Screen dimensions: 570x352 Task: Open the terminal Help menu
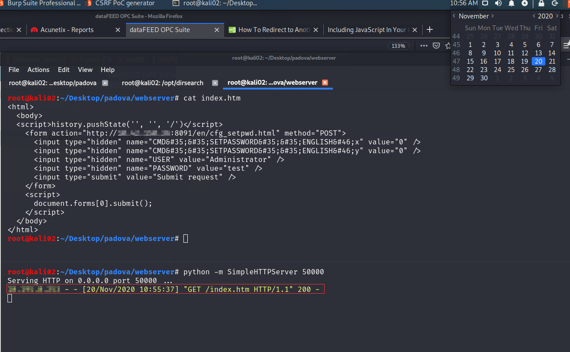coord(108,70)
